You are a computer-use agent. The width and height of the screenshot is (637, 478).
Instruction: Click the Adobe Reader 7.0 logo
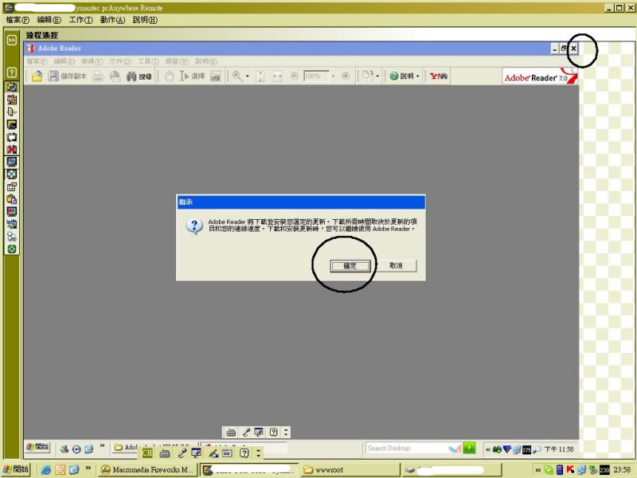click(x=540, y=76)
